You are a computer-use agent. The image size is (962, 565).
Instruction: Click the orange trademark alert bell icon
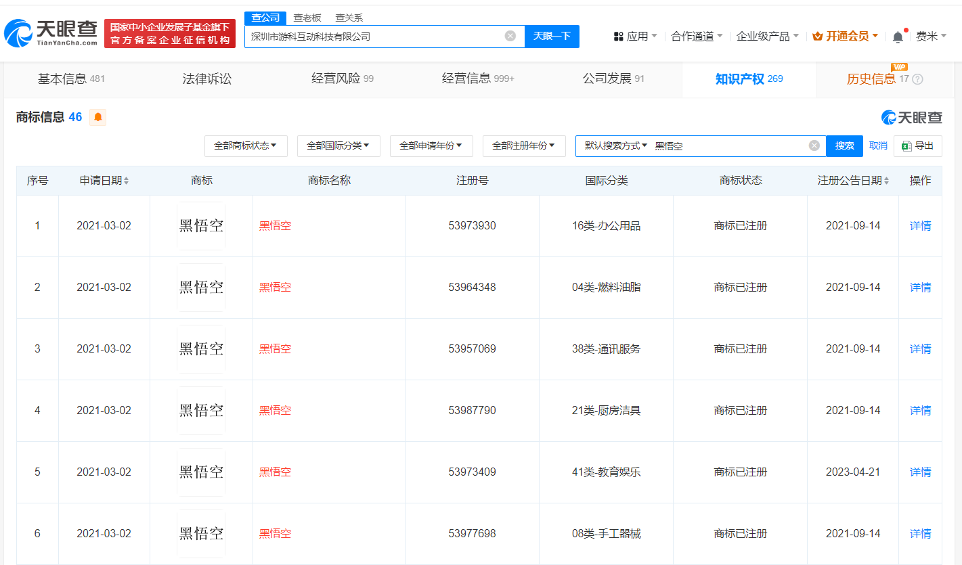click(98, 117)
